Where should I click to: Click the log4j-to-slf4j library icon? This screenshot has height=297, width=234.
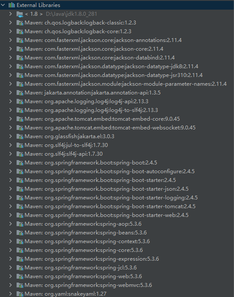[x=20, y=110]
